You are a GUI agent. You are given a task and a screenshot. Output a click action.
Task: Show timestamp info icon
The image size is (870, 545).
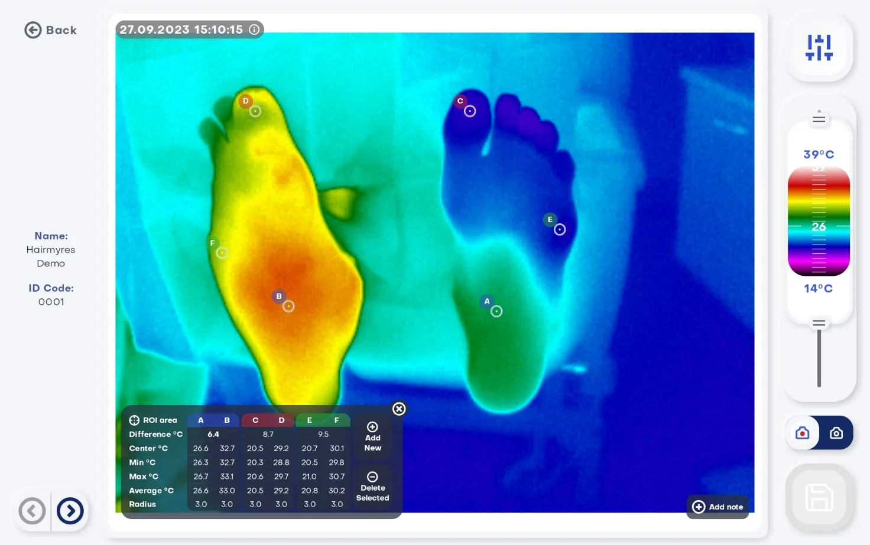point(254,30)
